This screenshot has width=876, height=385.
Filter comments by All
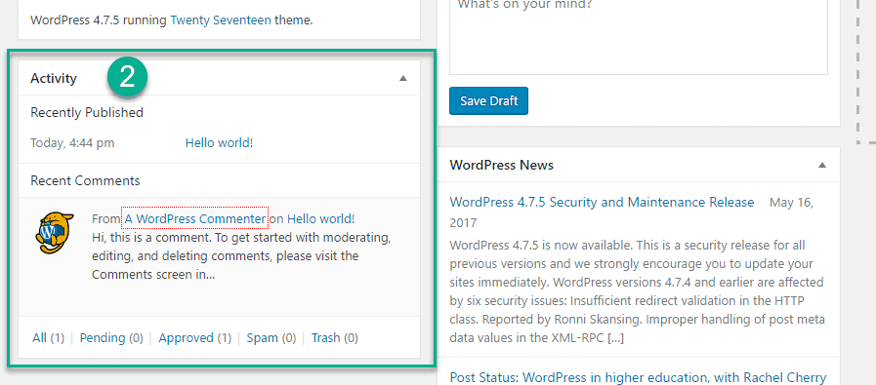[40, 337]
